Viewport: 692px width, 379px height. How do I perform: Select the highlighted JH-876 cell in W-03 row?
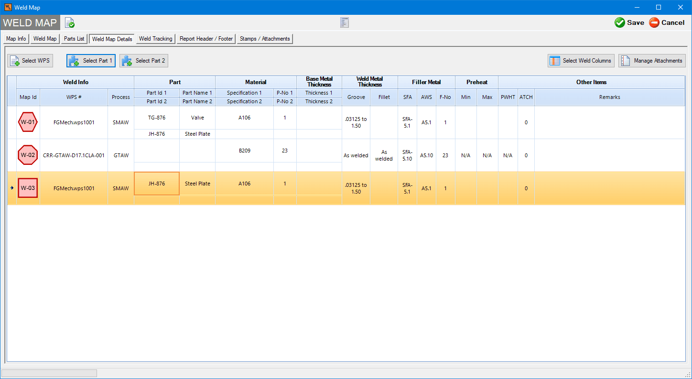pyautogui.click(x=157, y=184)
